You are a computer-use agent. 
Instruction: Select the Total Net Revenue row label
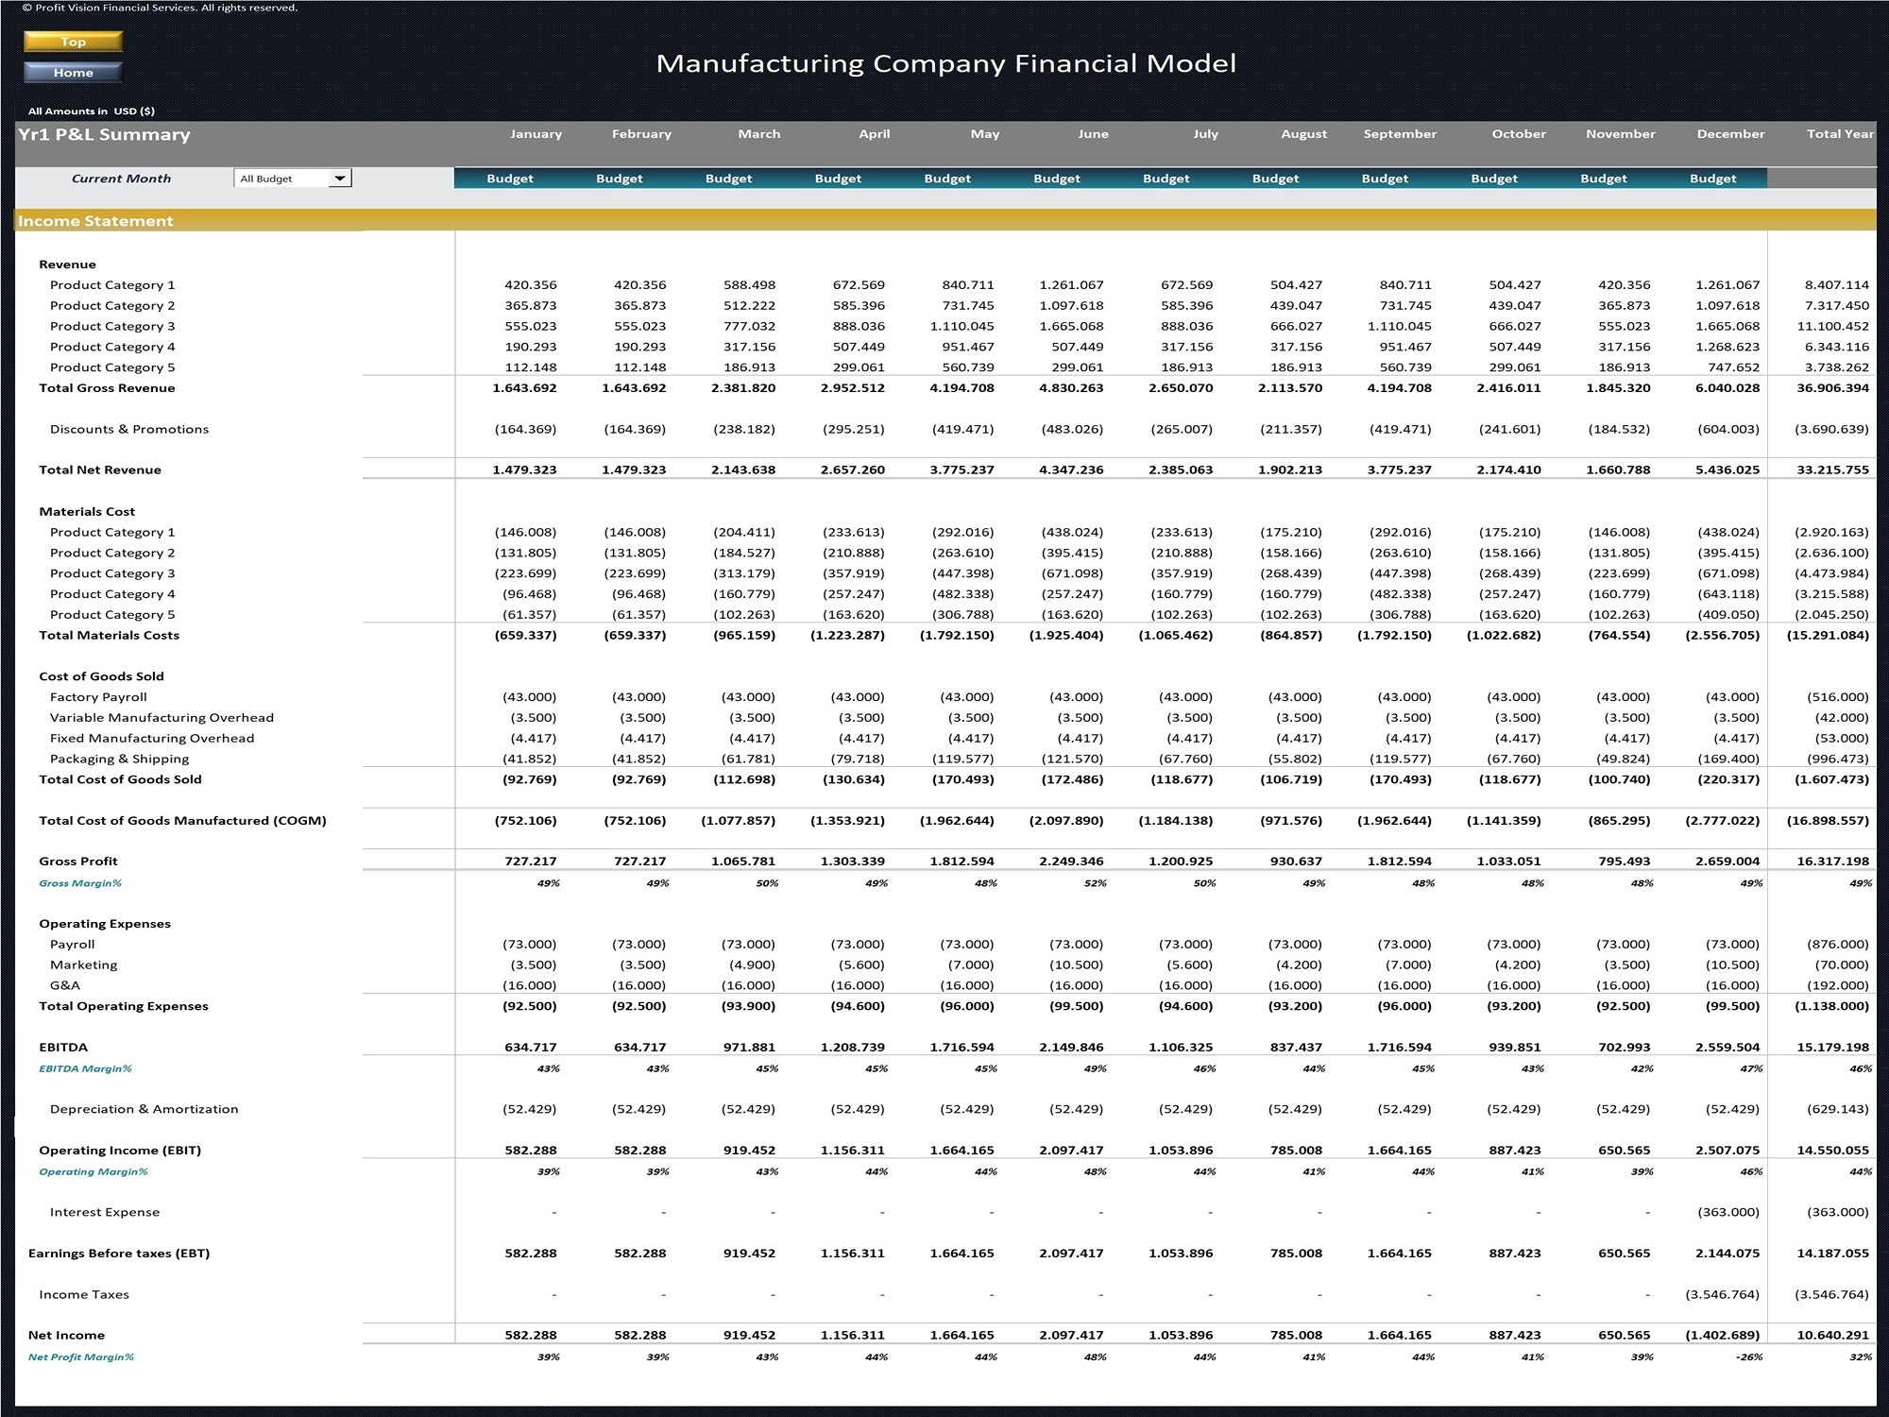click(100, 469)
